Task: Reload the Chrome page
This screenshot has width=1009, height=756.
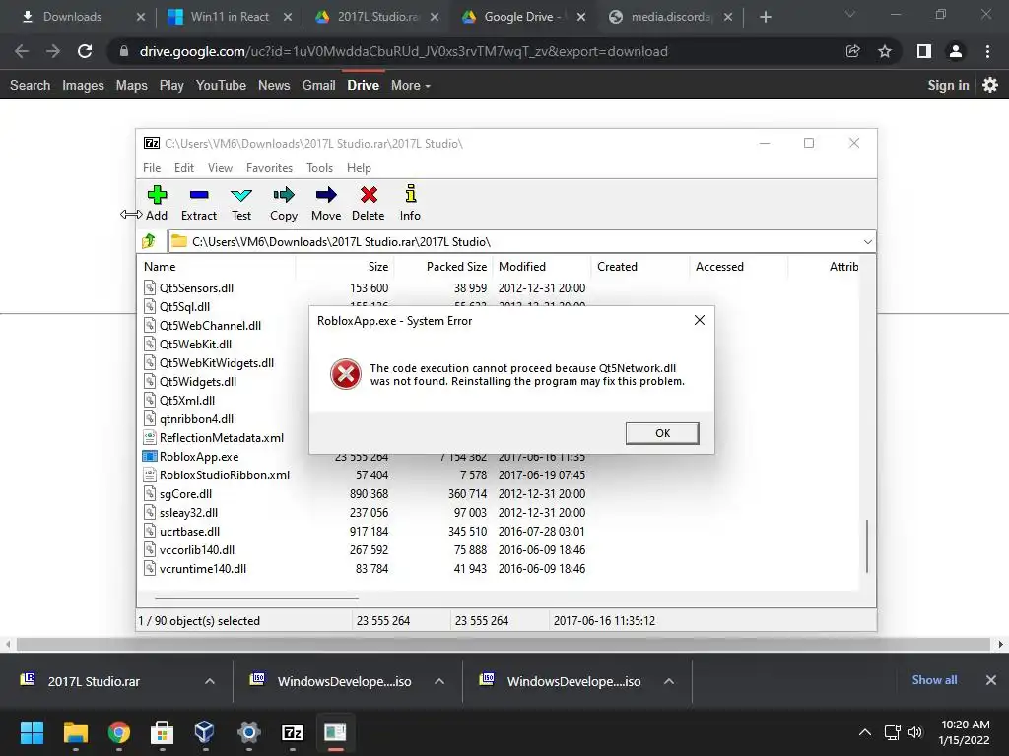Action: tap(85, 51)
